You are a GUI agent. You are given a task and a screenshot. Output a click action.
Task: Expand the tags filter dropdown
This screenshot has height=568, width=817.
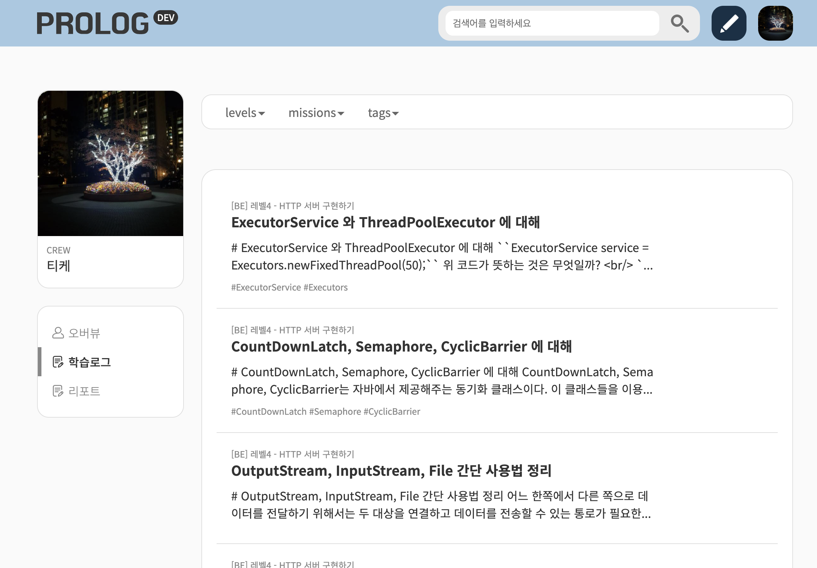coord(383,113)
